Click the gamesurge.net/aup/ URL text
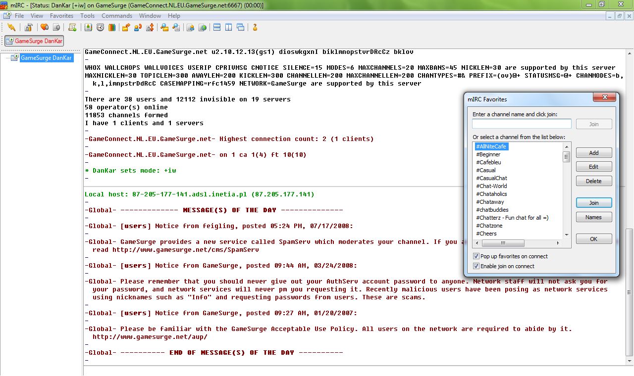 coord(150,337)
